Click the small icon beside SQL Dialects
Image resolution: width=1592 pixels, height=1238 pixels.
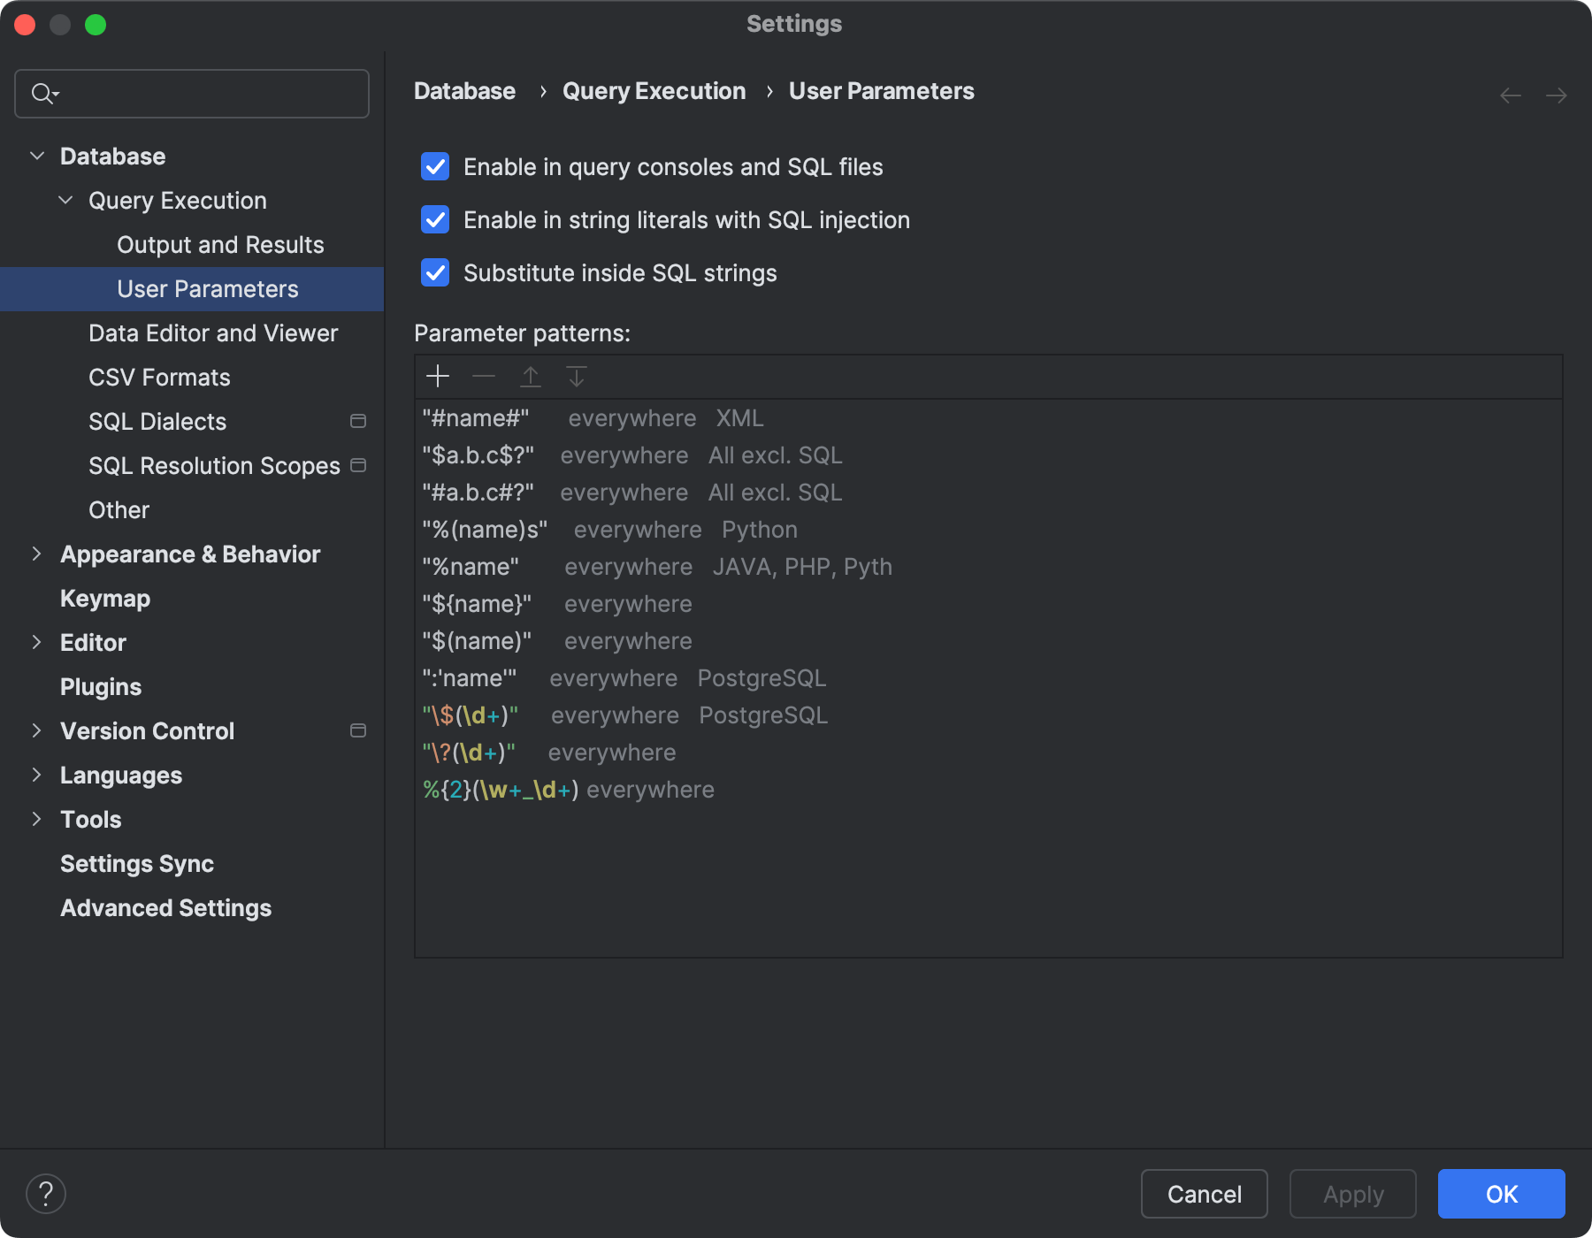[x=357, y=422]
